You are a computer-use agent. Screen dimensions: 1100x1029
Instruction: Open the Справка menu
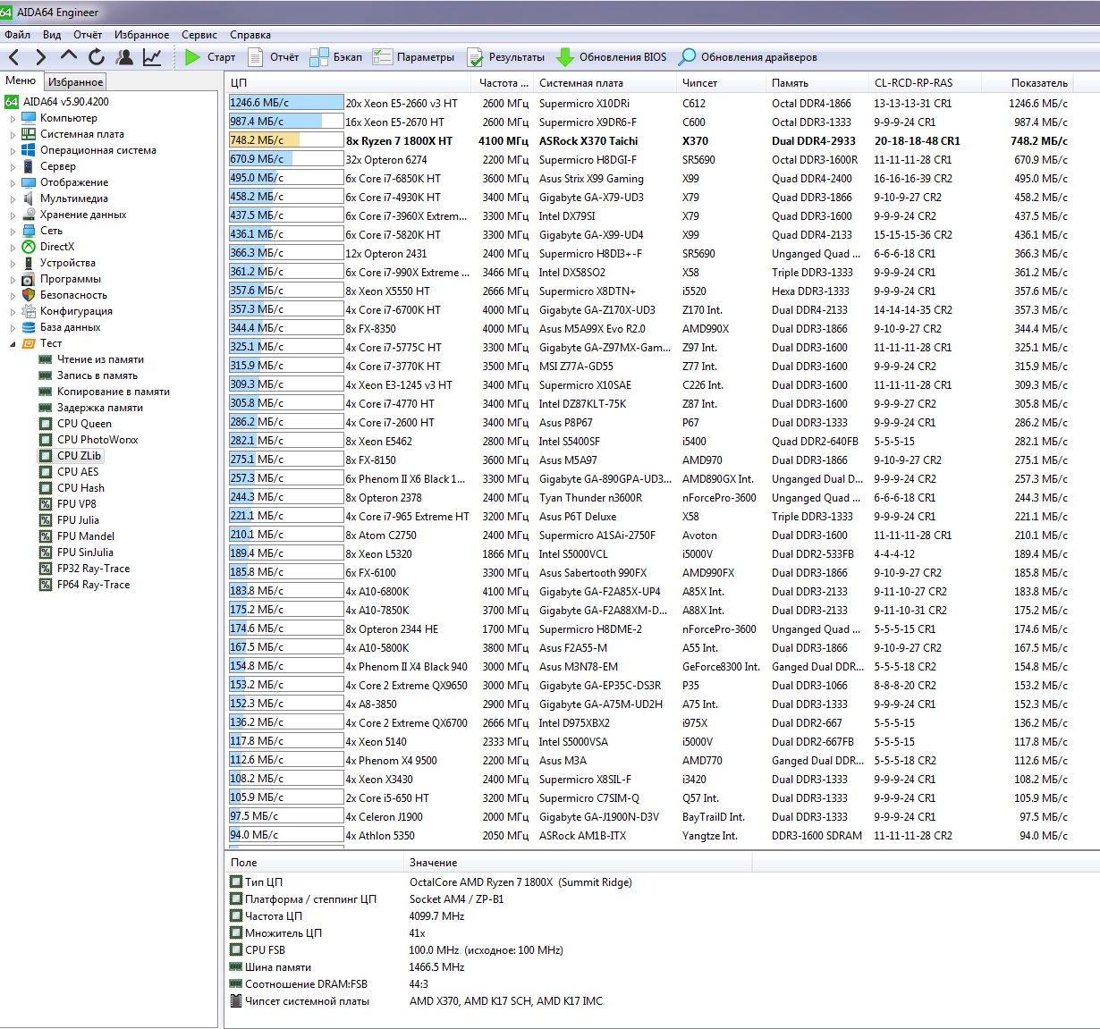tap(250, 35)
